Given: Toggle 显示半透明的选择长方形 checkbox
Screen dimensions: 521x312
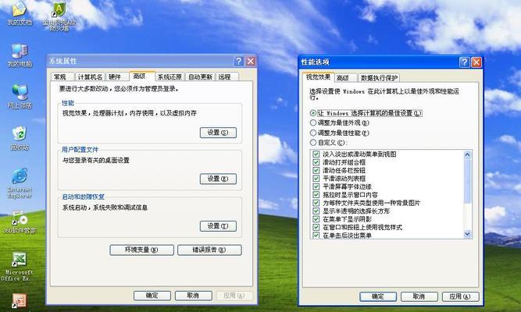Looking at the screenshot, I should pyautogui.click(x=316, y=211).
